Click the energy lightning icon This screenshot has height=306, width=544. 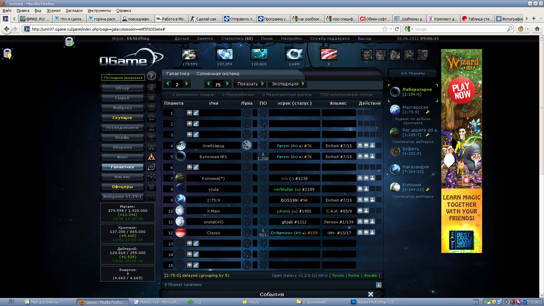tap(329, 54)
